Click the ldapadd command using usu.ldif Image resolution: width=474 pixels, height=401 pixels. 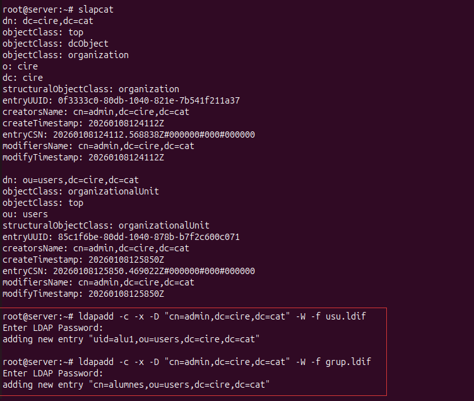coord(222,316)
